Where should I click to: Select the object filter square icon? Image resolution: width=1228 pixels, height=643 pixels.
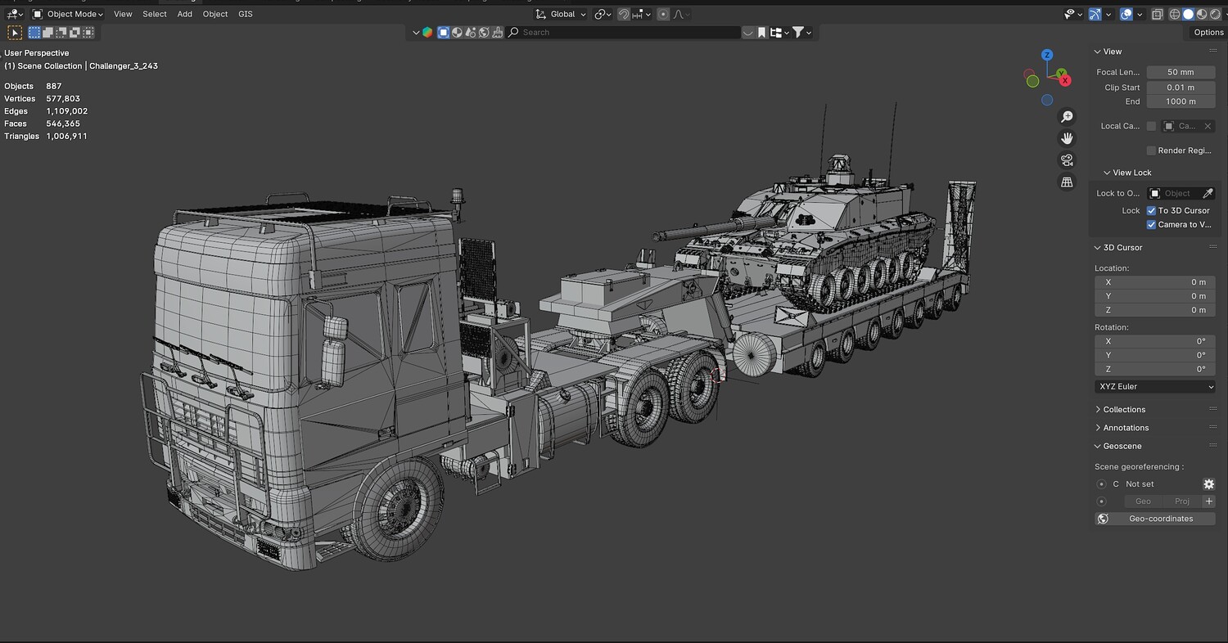[444, 33]
